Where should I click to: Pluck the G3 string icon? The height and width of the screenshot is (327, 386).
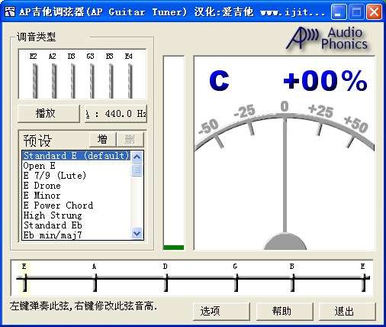click(x=92, y=81)
